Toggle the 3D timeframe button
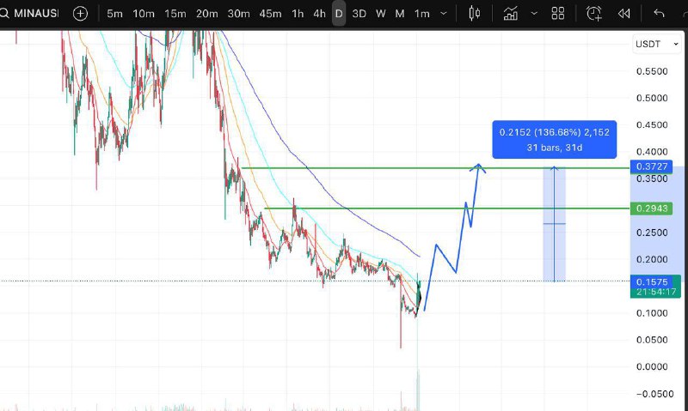The image size is (688, 411). click(x=359, y=14)
